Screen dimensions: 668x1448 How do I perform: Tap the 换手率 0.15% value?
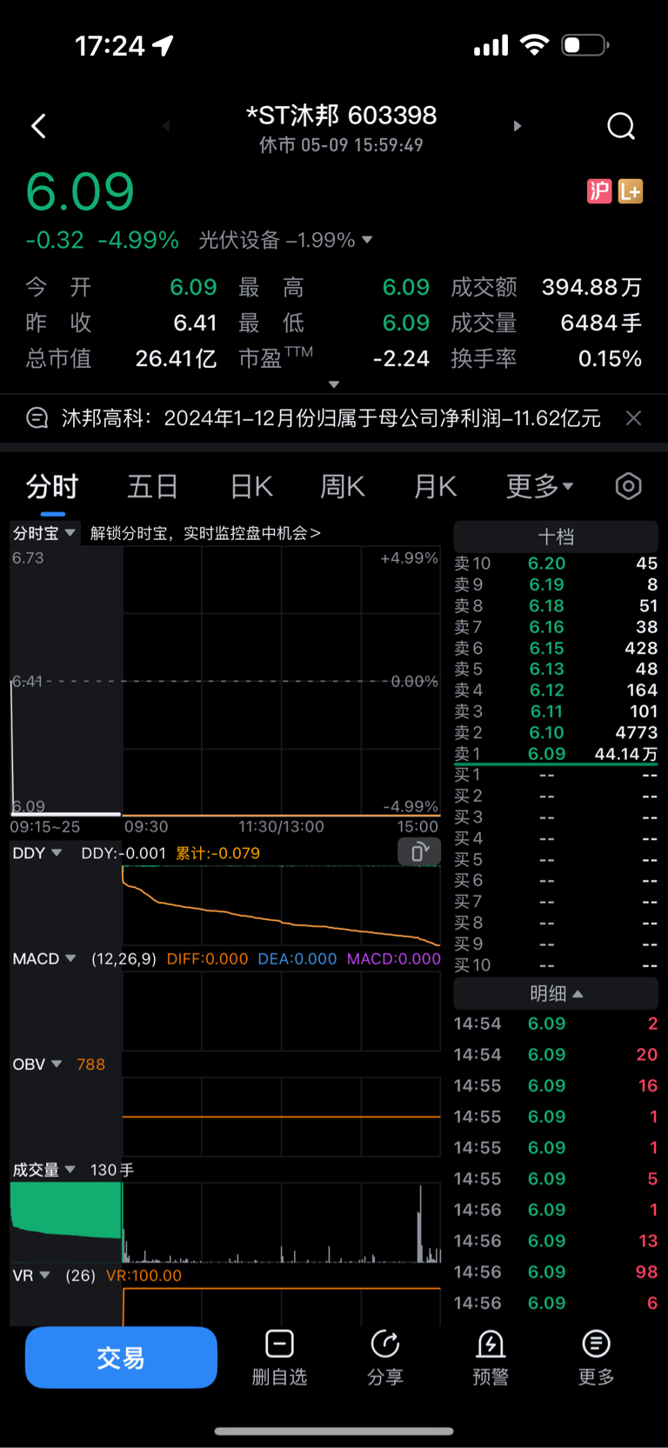coord(610,358)
